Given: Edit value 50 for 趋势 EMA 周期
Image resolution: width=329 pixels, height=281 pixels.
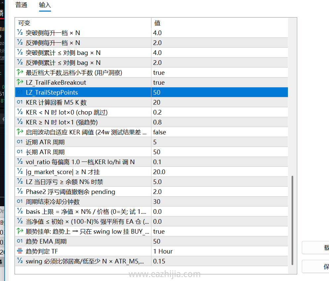Looking at the screenshot, I should 219,241.
